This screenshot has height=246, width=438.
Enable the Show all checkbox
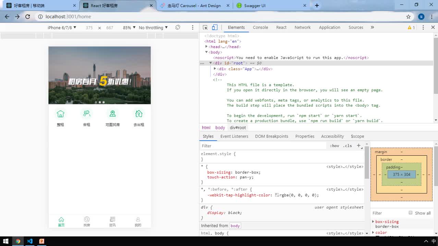pos(411,213)
